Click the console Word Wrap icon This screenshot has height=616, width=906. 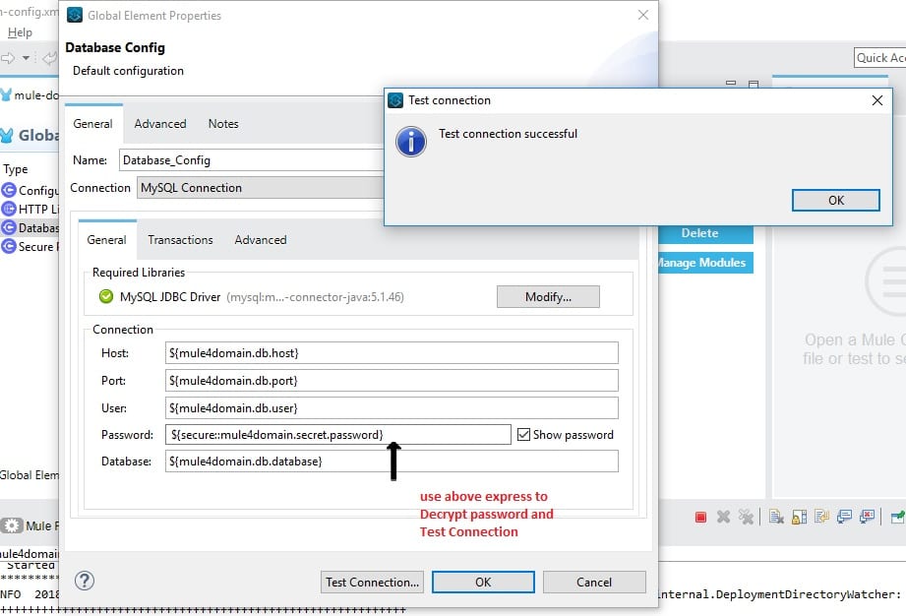click(821, 516)
